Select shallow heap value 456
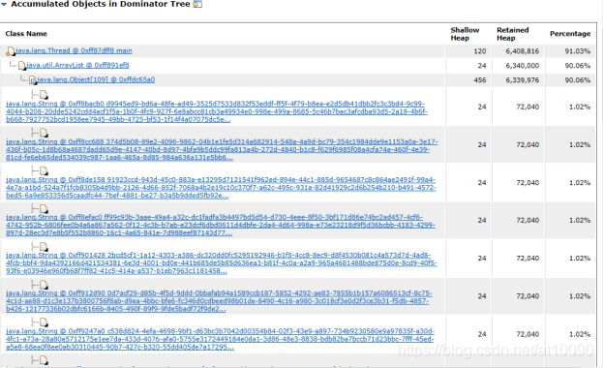This screenshot has width=603, height=368. 480,80
